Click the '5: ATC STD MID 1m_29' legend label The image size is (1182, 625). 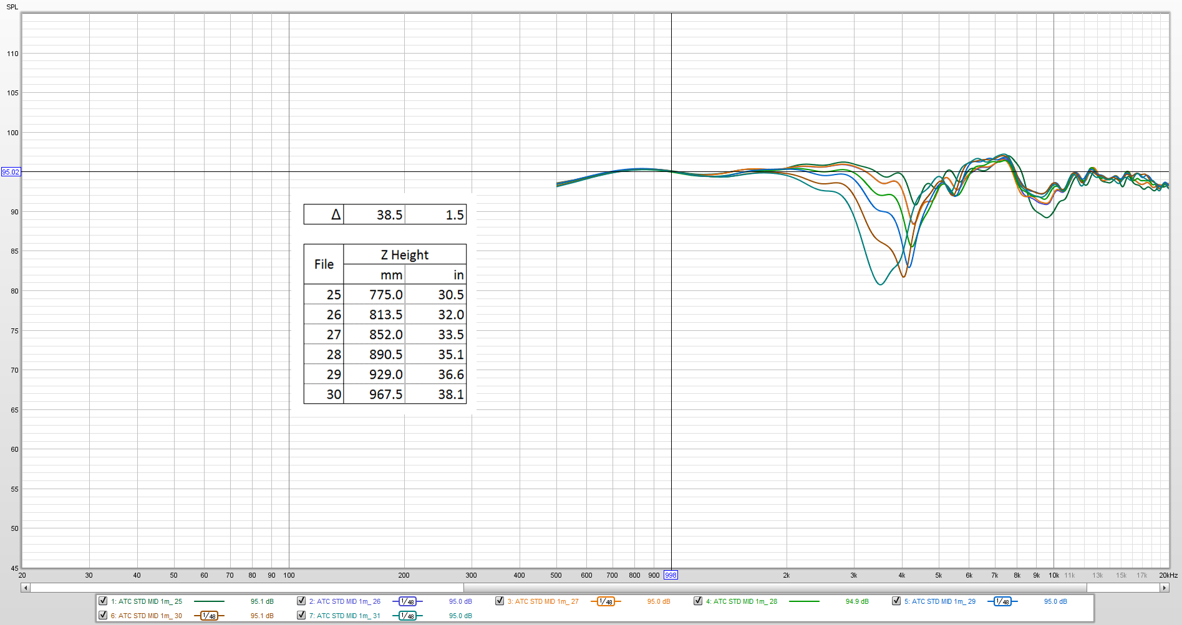coord(940,601)
